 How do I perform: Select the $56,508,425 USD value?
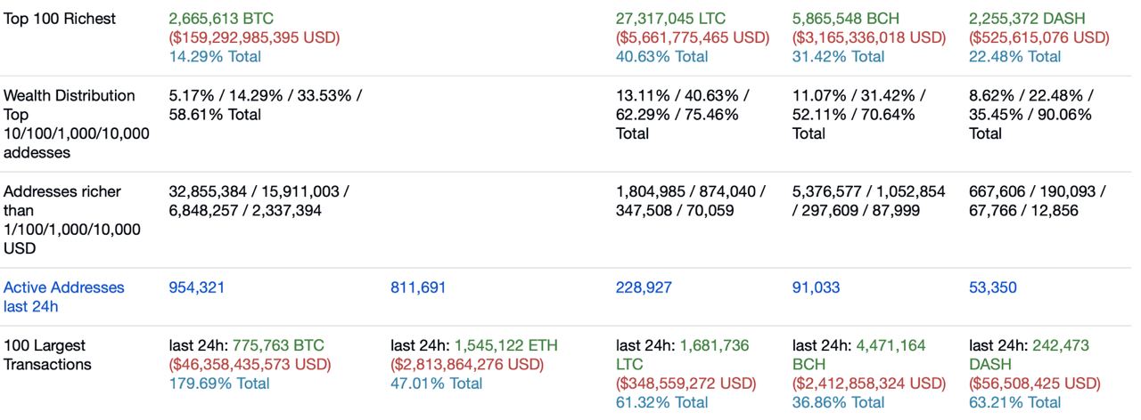[1034, 384]
